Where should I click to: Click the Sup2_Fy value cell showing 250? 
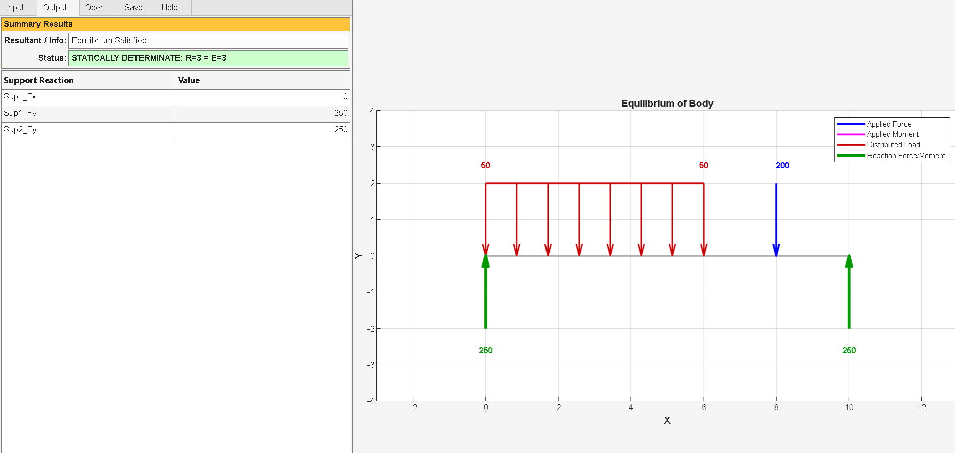click(x=263, y=130)
